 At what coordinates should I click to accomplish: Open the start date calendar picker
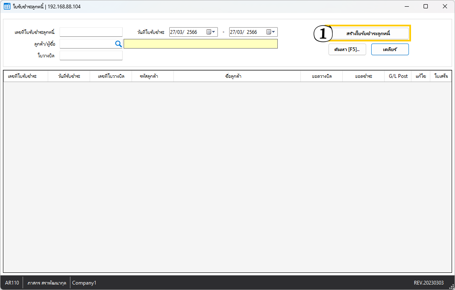211,32
